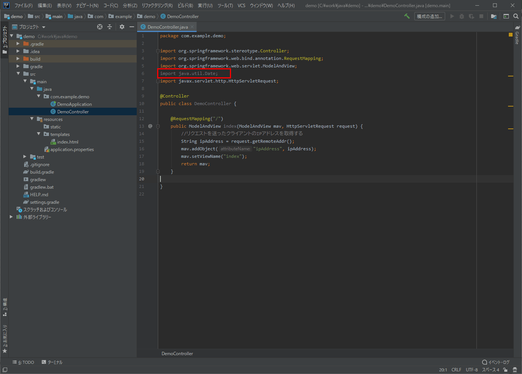Toggle the read-only lock icon in status bar

(x=505, y=370)
